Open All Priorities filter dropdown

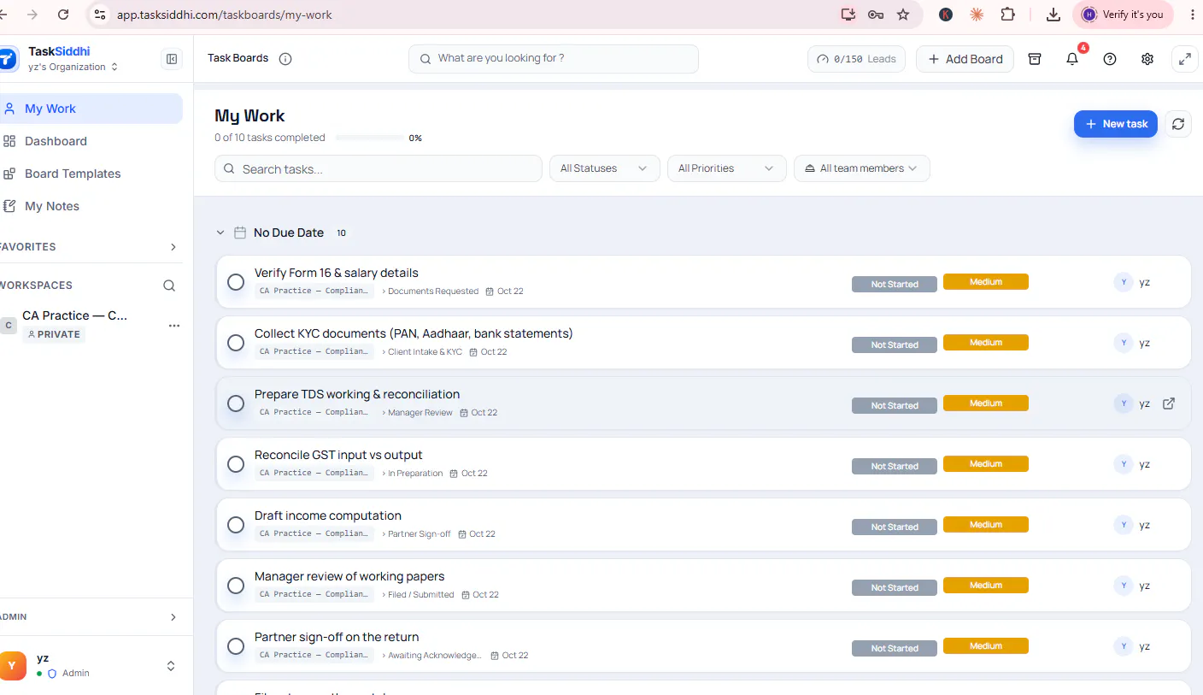tap(726, 168)
